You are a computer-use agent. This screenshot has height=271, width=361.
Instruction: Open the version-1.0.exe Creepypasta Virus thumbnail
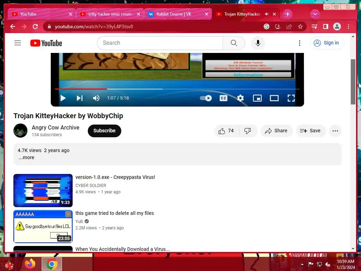(x=43, y=190)
